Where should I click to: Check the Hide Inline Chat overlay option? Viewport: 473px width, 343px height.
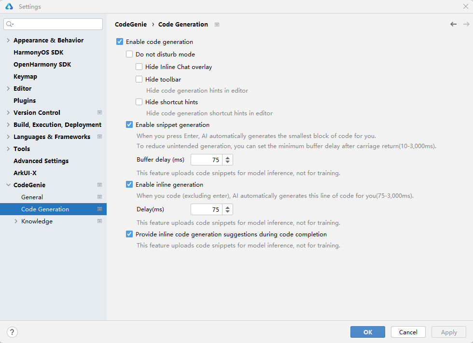pyautogui.click(x=139, y=67)
